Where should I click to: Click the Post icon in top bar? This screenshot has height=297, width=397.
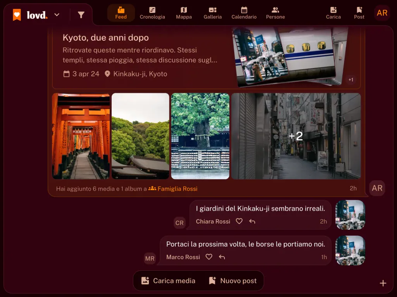point(359,13)
